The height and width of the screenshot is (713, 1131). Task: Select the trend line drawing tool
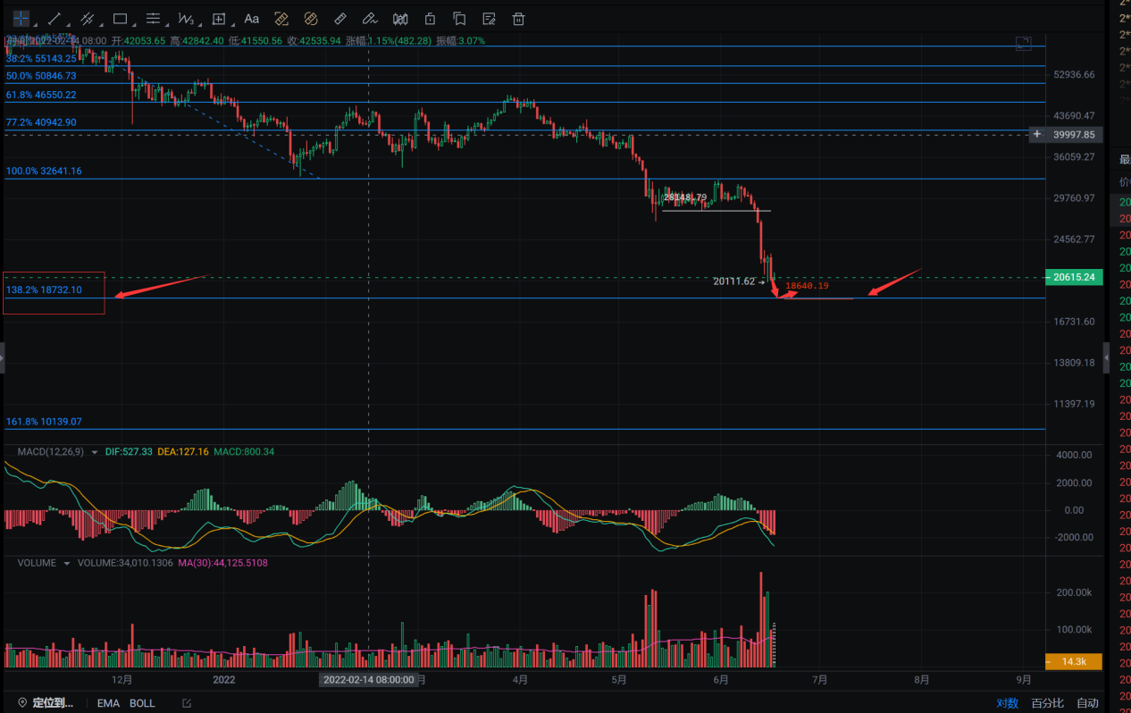(x=54, y=18)
